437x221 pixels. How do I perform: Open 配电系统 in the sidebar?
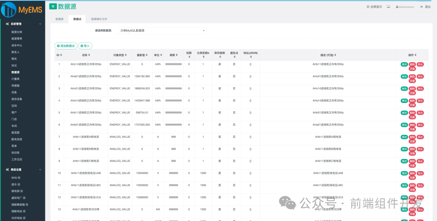17,139
